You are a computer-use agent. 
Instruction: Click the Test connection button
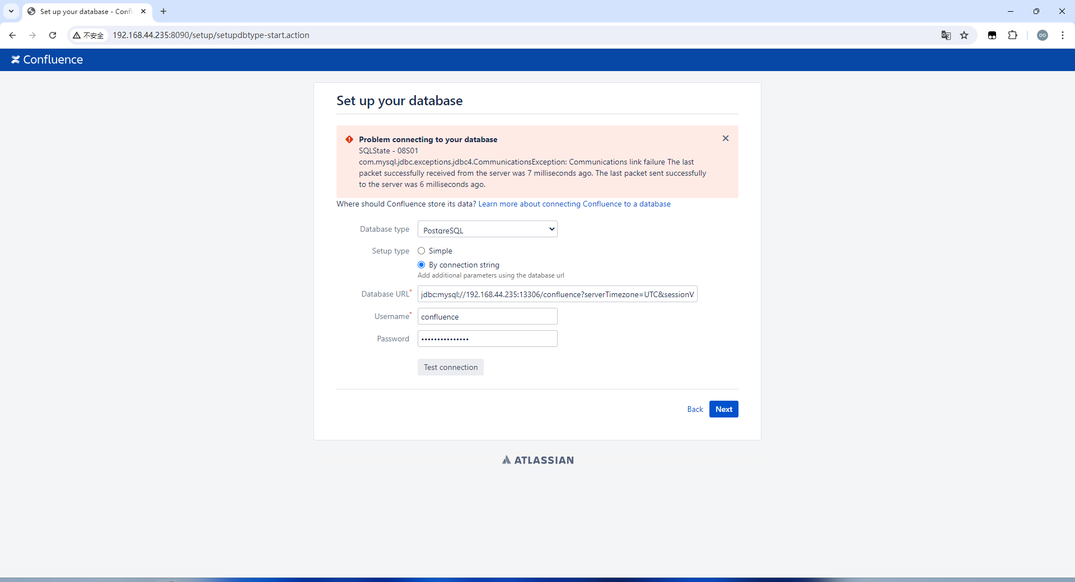pos(451,367)
